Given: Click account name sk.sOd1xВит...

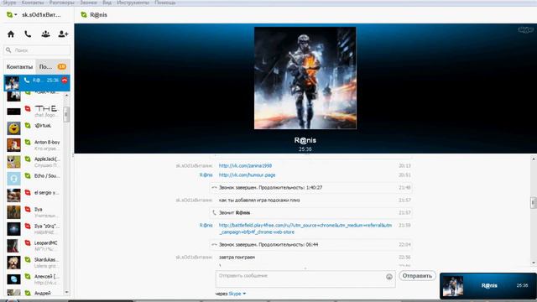Looking at the screenshot, I should point(41,15).
